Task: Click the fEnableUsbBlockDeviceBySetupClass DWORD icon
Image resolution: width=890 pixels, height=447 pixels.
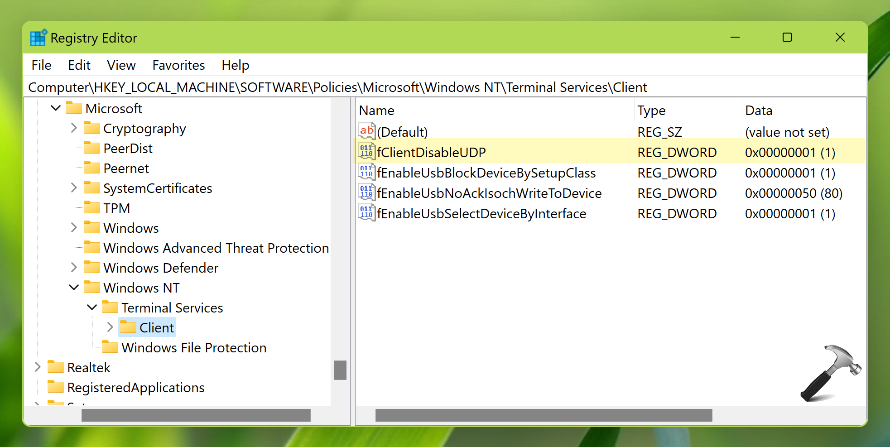Action: click(366, 172)
